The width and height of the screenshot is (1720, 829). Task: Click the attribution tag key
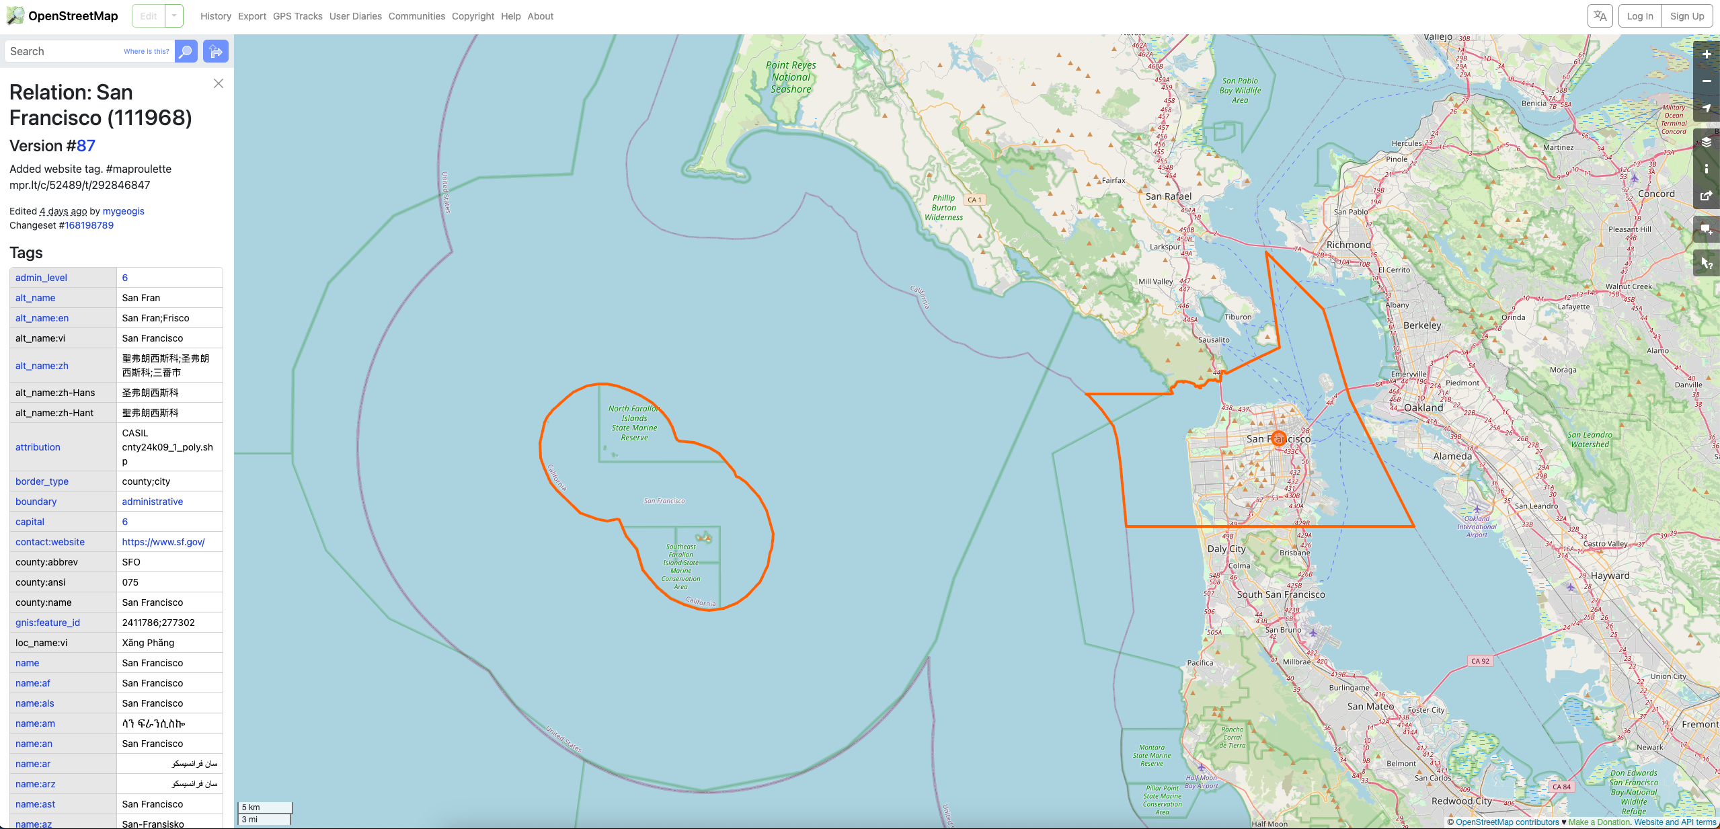38,447
